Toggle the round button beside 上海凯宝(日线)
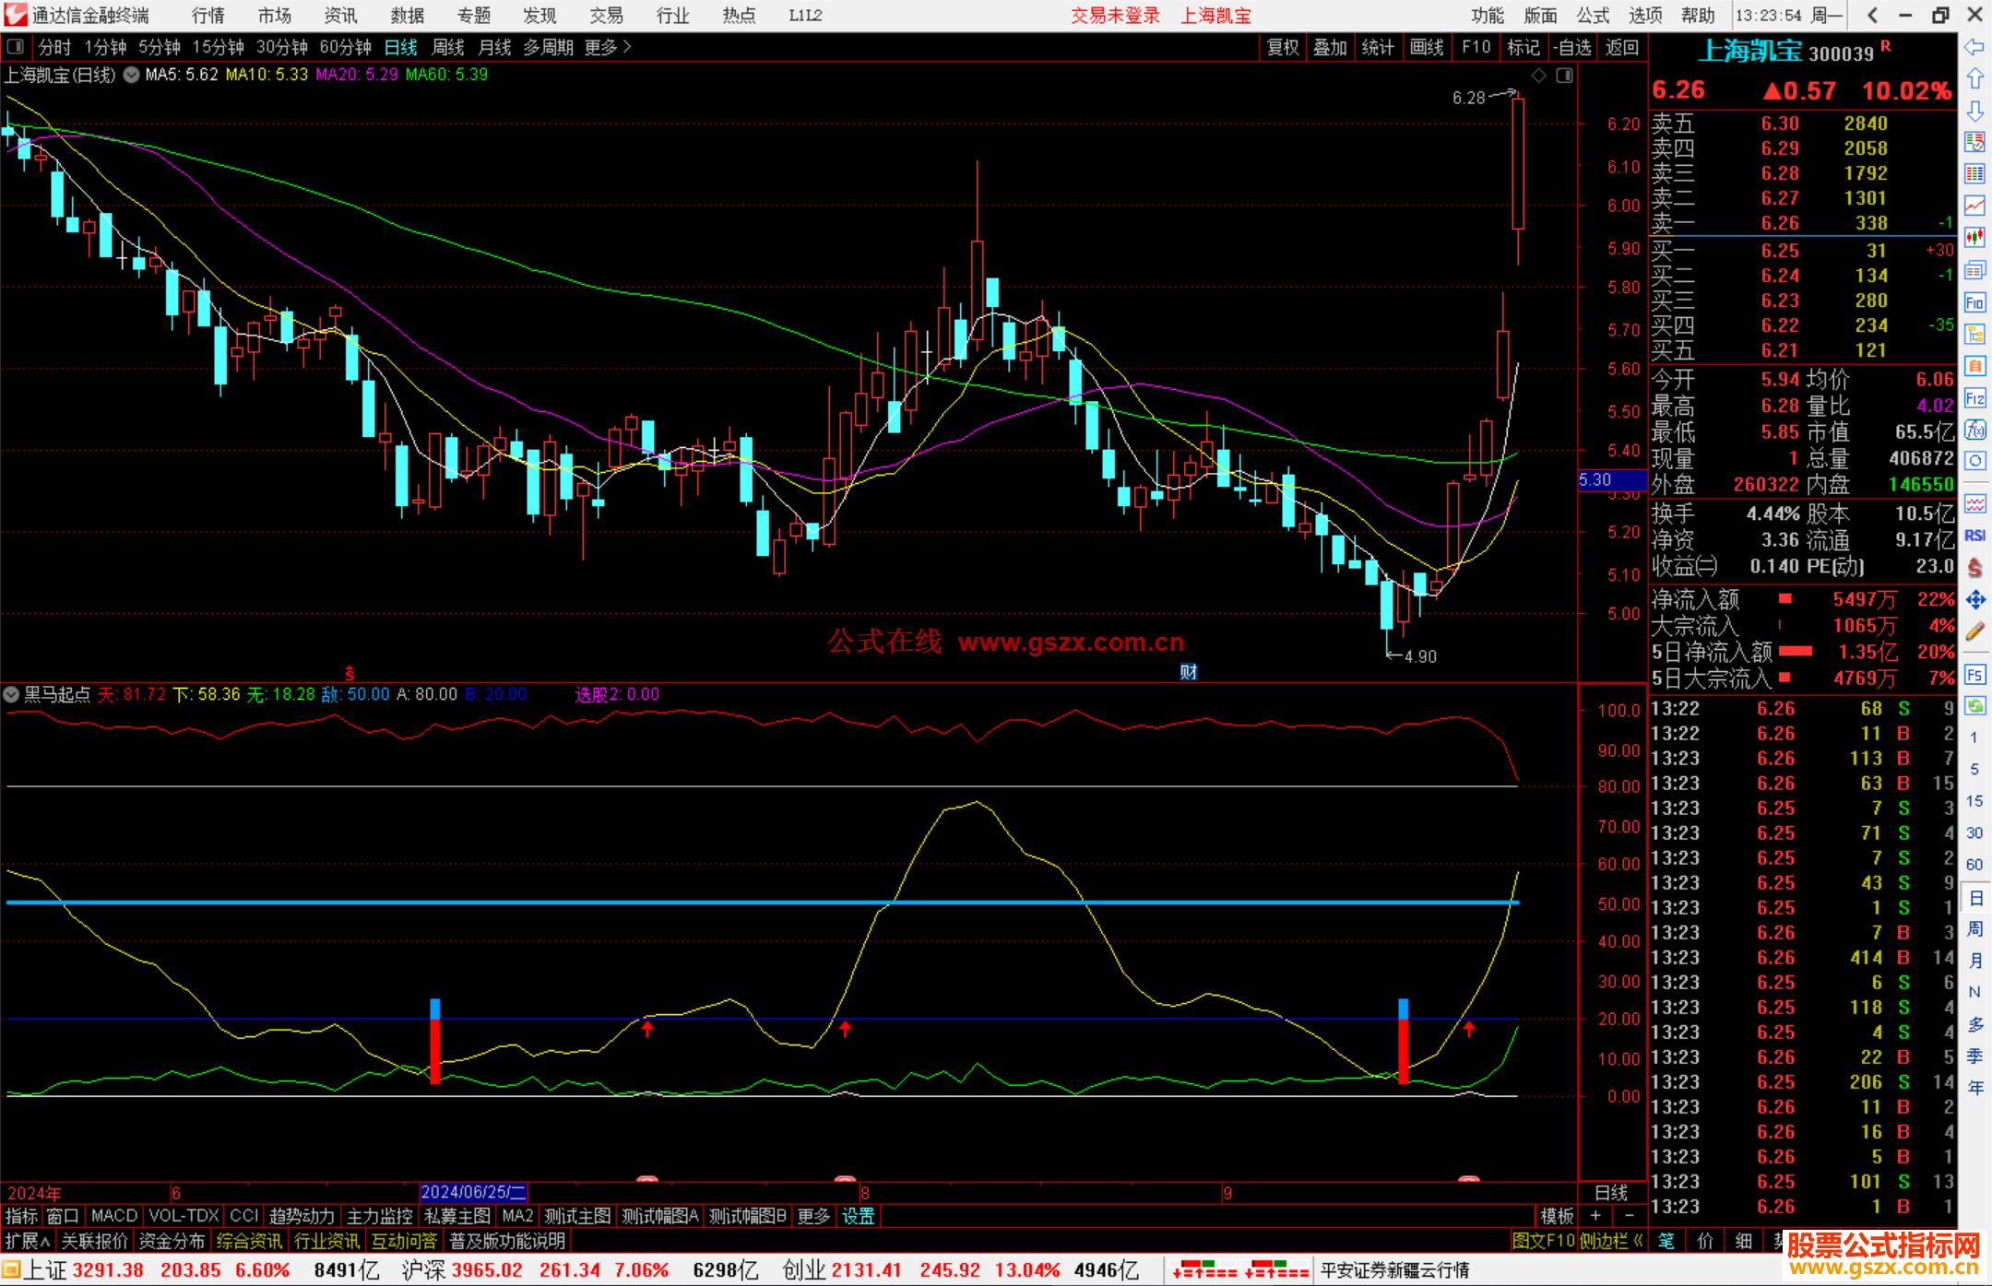 click(x=132, y=76)
